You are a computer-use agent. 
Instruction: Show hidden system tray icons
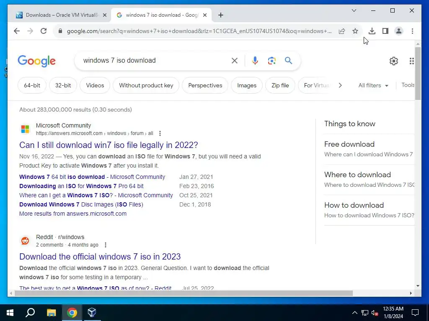(354, 313)
